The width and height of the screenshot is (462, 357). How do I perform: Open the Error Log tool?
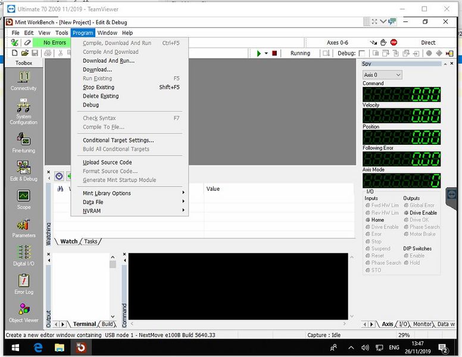coord(24,284)
